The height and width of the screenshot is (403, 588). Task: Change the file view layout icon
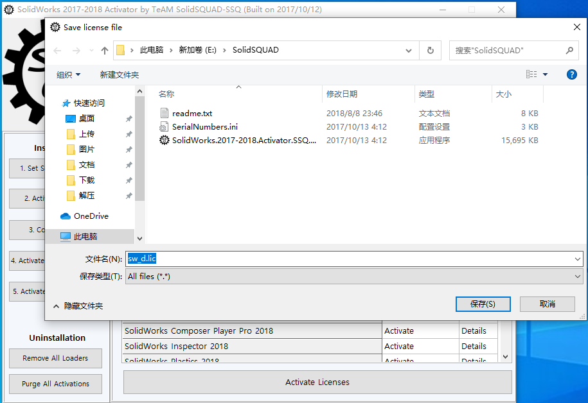coord(531,74)
